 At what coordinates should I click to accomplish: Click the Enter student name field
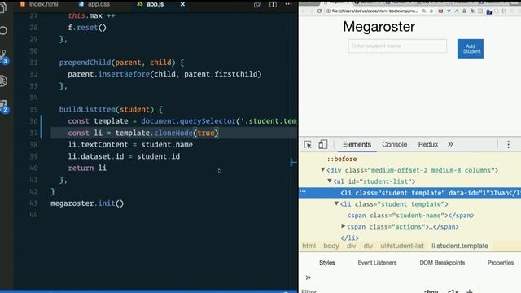(397, 46)
